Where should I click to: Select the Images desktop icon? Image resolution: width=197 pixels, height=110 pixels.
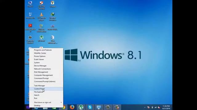click(x=53, y=4)
